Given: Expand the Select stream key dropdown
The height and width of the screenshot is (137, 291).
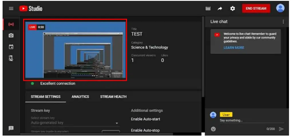Looking at the screenshot, I should [x=117, y=123].
